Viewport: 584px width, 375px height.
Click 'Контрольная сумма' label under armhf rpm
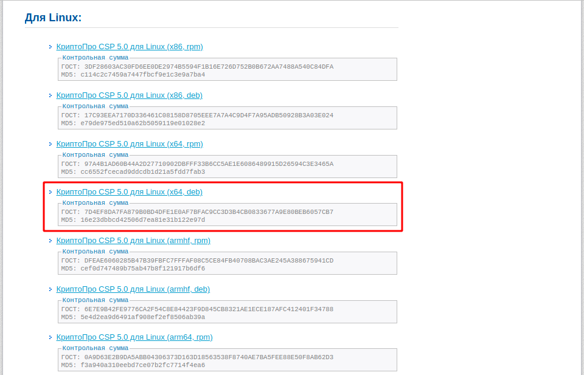[96, 252]
